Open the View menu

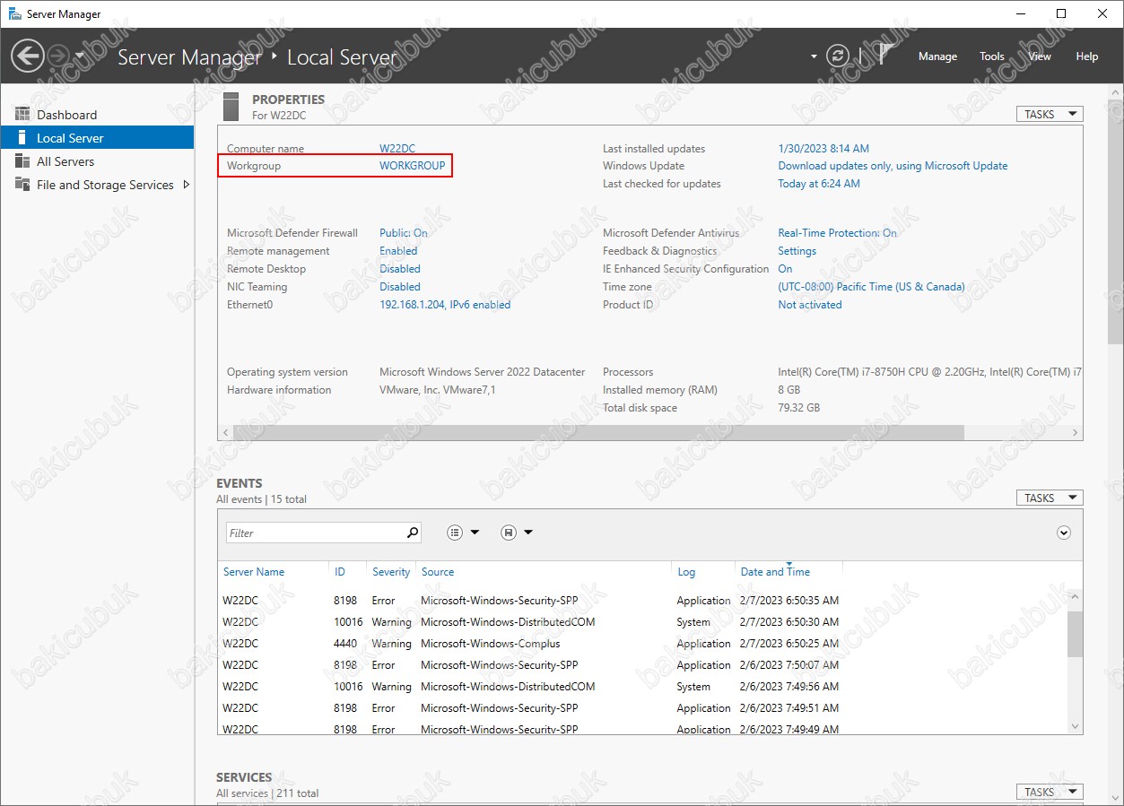click(1040, 56)
